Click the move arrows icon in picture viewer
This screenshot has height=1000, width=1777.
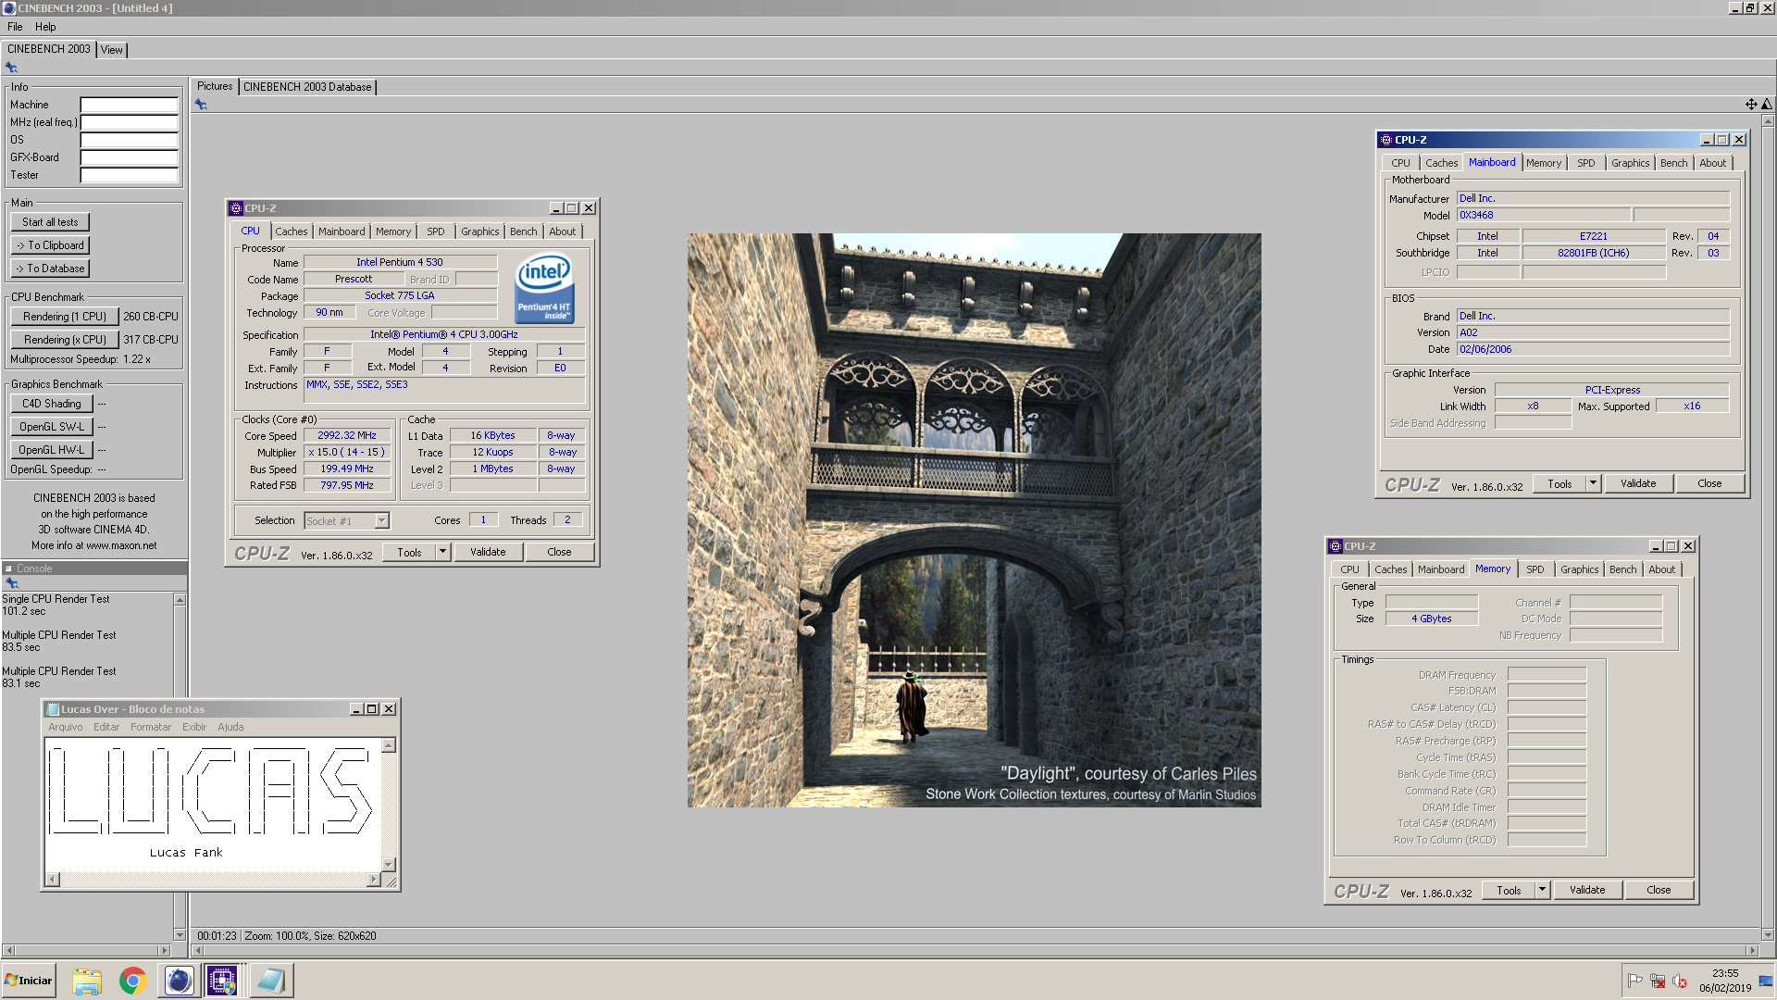(x=1751, y=105)
